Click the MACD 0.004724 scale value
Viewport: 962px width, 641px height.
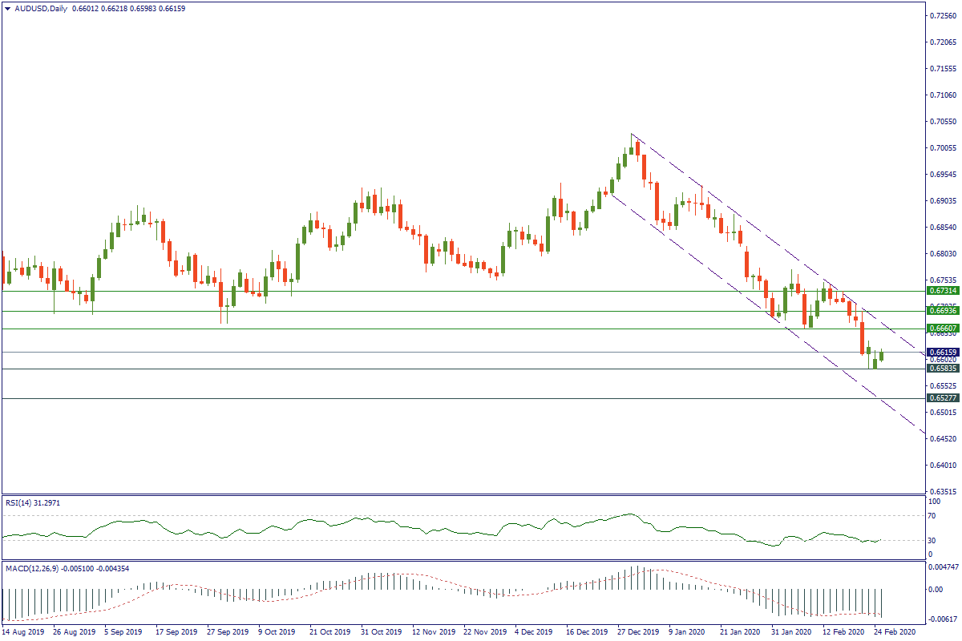tap(939, 566)
